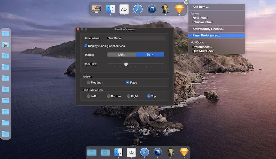Set fixed position to Top
This screenshot has width=276, height=159.
coord(149,96)
